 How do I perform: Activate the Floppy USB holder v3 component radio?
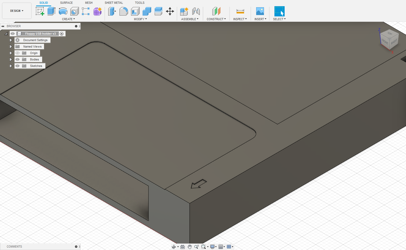(62, 34)
